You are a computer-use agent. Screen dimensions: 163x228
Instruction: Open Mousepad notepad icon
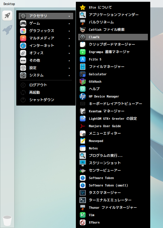[83, 141]
